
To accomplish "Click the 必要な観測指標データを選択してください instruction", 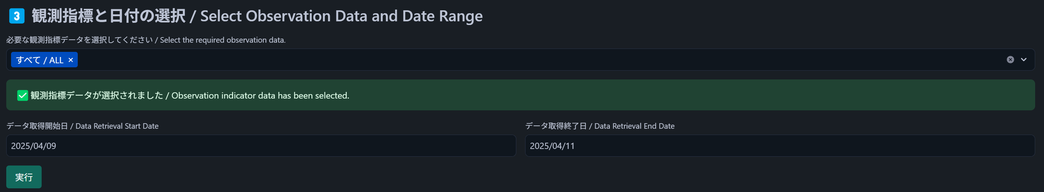I will pyautogui.click(x=80, y=40).
